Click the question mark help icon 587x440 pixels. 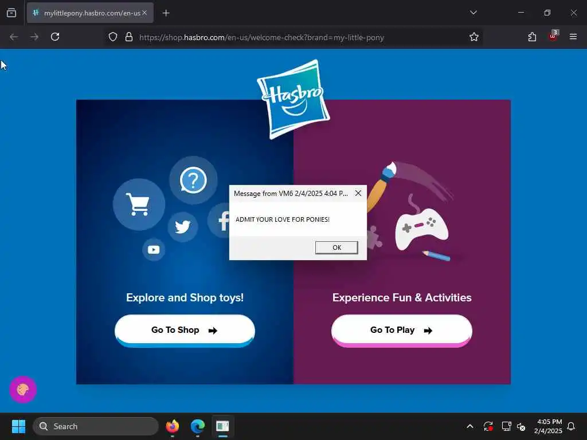(193, 180)
